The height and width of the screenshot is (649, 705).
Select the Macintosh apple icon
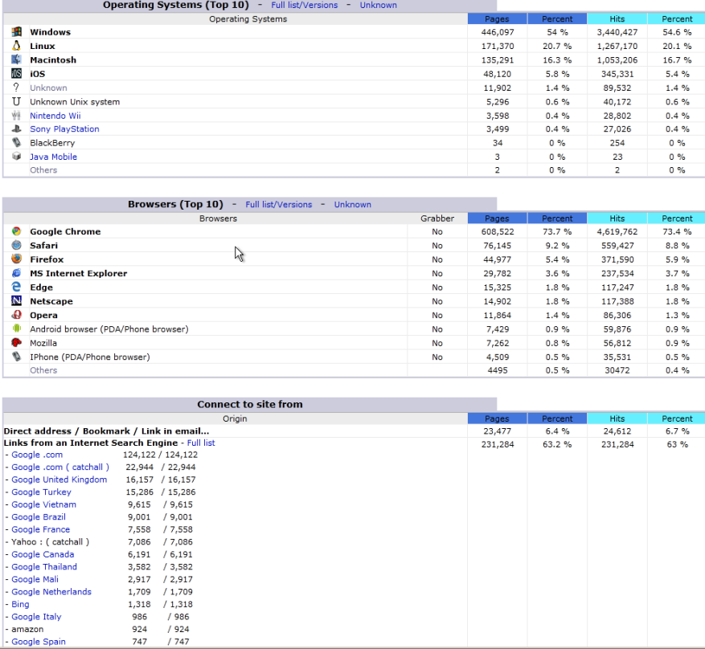tap(16, 59)
